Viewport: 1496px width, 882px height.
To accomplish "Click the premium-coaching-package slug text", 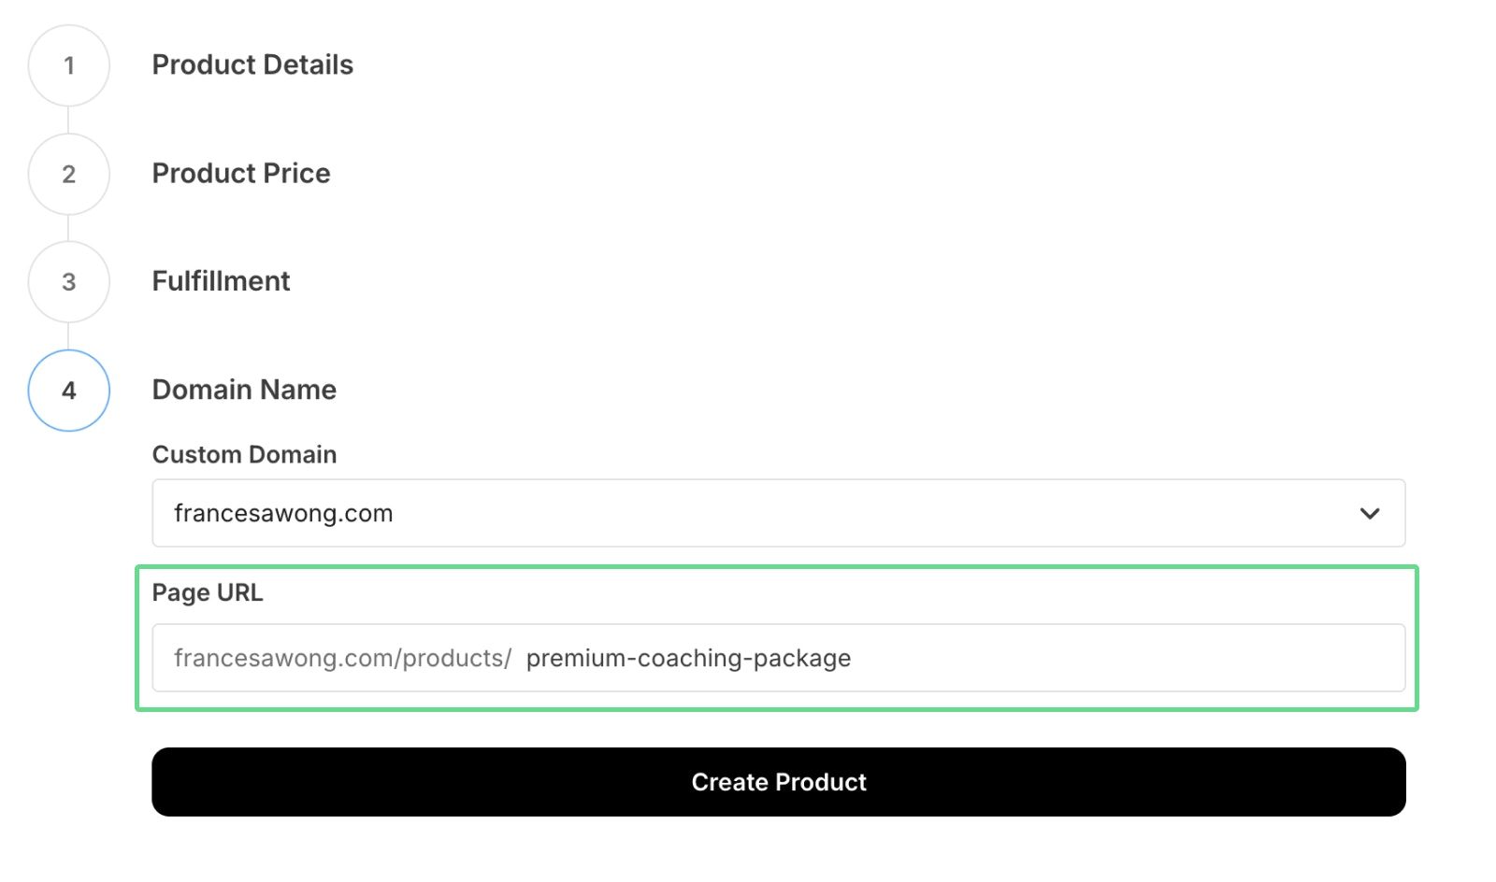I will point(688,658).
